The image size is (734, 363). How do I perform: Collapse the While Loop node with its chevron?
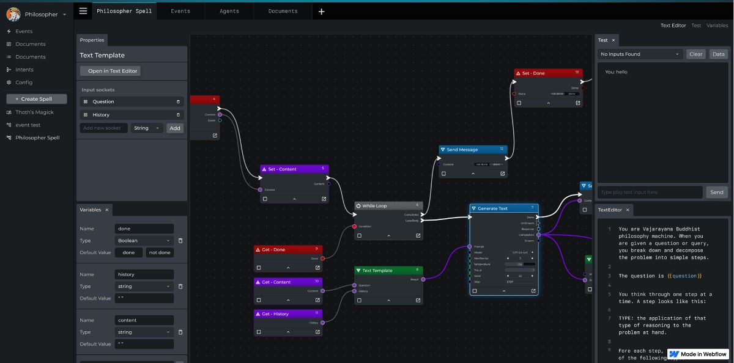coord(388,235)
